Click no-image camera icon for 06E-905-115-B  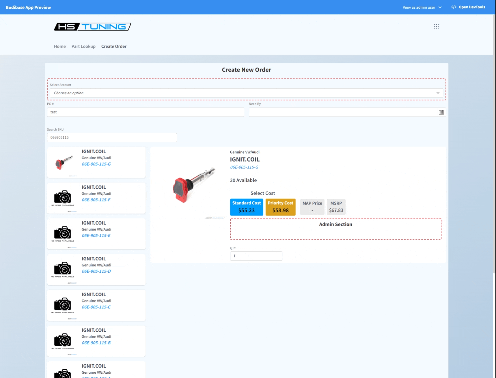(63, 341)
